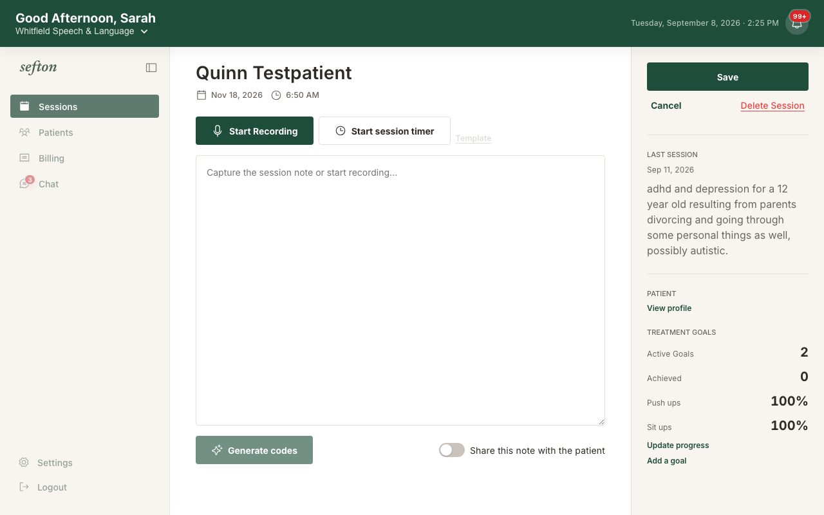The height and width of the screenshot is (515, 824).
Task: Click the Chat bubble icon with badge
Action: tap(25, 183)
